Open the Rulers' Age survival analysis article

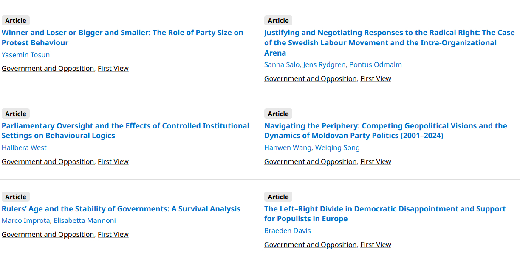(x=121, y=209)
